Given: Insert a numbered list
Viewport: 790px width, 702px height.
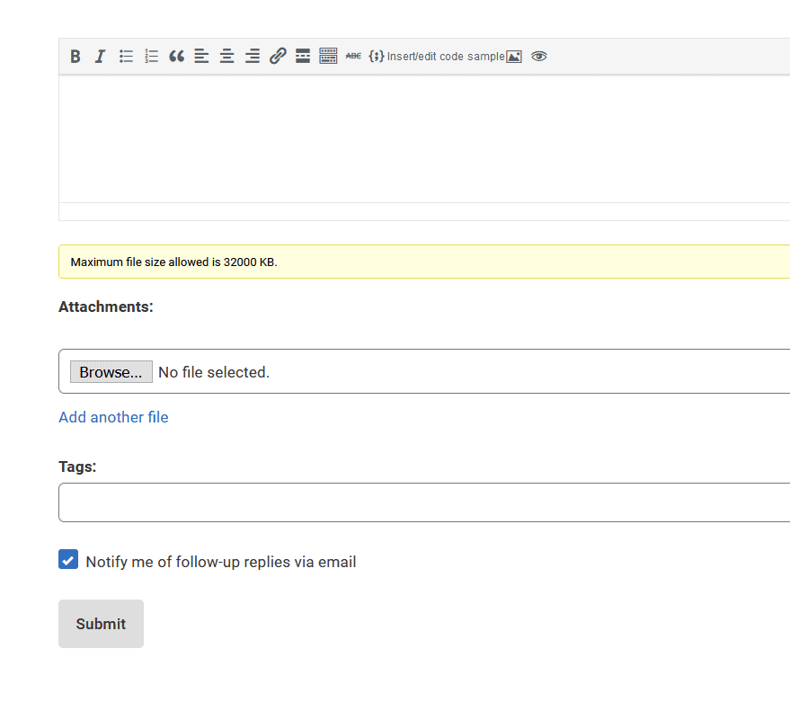Looking at the screenshot, I should pyautogui.click(x=151, y=57).
